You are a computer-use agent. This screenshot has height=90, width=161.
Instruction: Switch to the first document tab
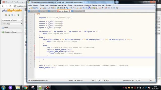click(33, 11)
